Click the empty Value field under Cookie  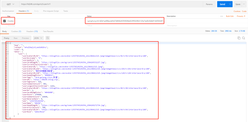point(126,26)
